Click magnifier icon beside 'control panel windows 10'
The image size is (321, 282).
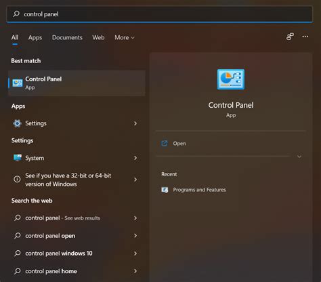click(x=18, y=253)
